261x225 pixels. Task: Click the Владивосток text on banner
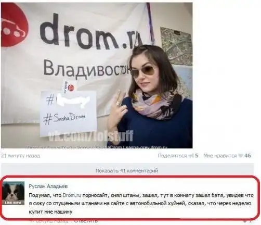(x=86, y=68)
